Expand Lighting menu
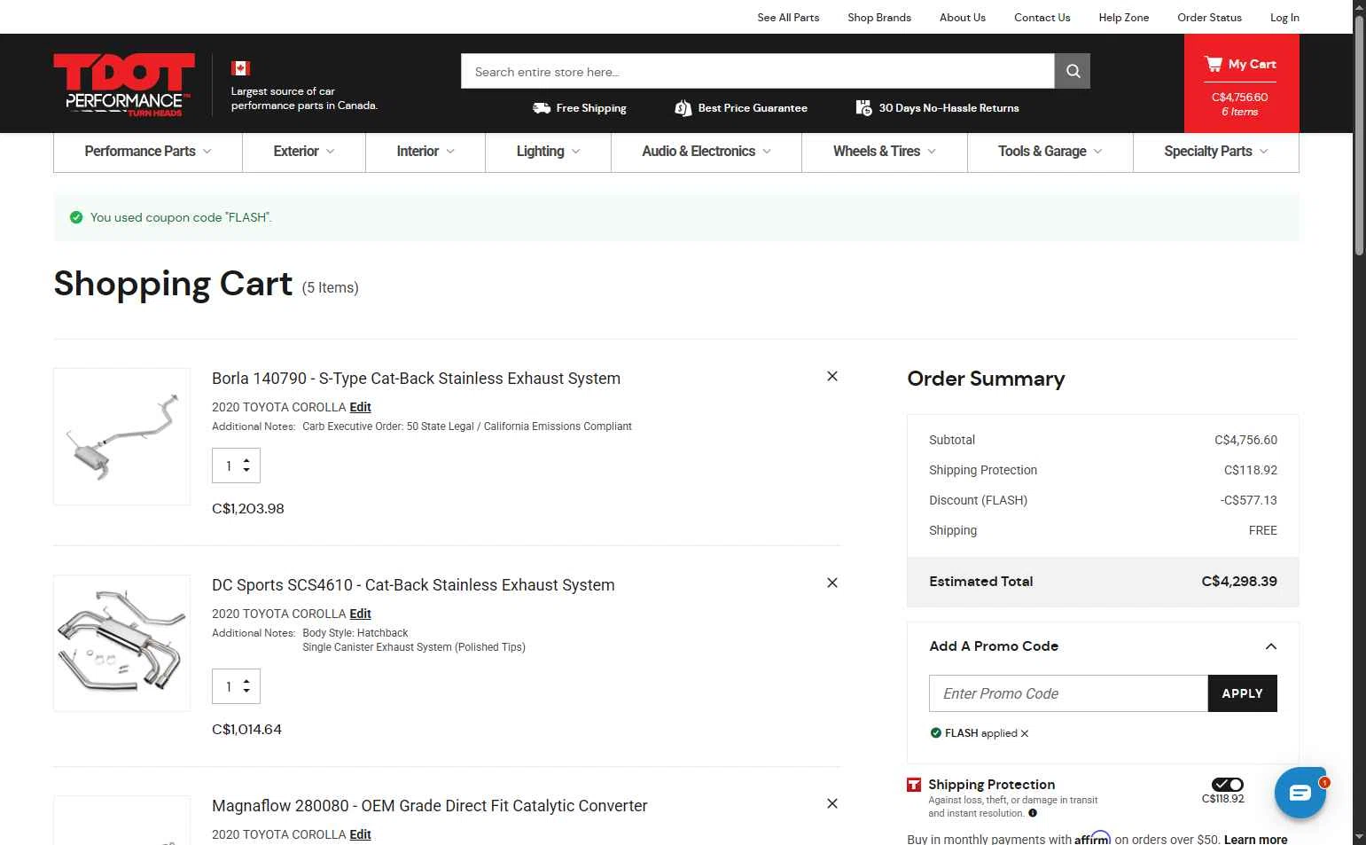1366x845 pixels. pyautogui.click(x=548, y=152)
